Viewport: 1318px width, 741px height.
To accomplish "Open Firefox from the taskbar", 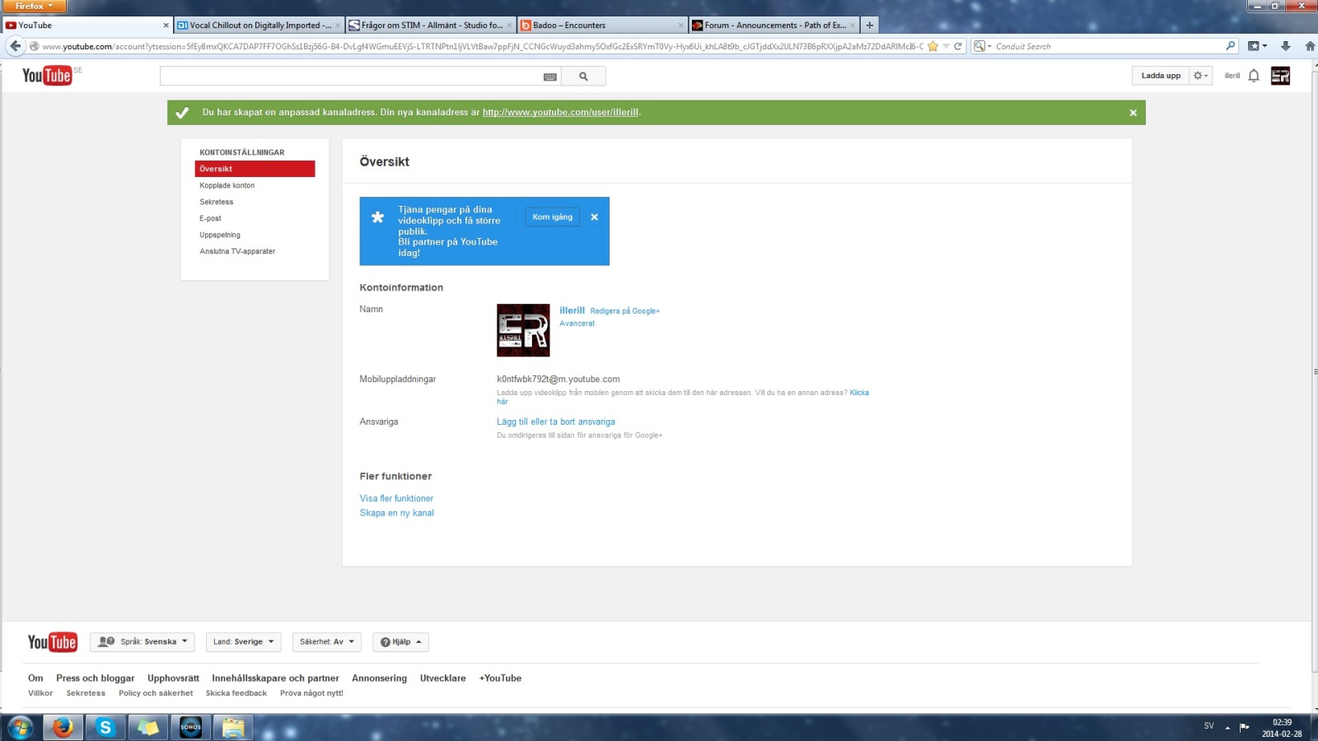I will coord(63,727).
